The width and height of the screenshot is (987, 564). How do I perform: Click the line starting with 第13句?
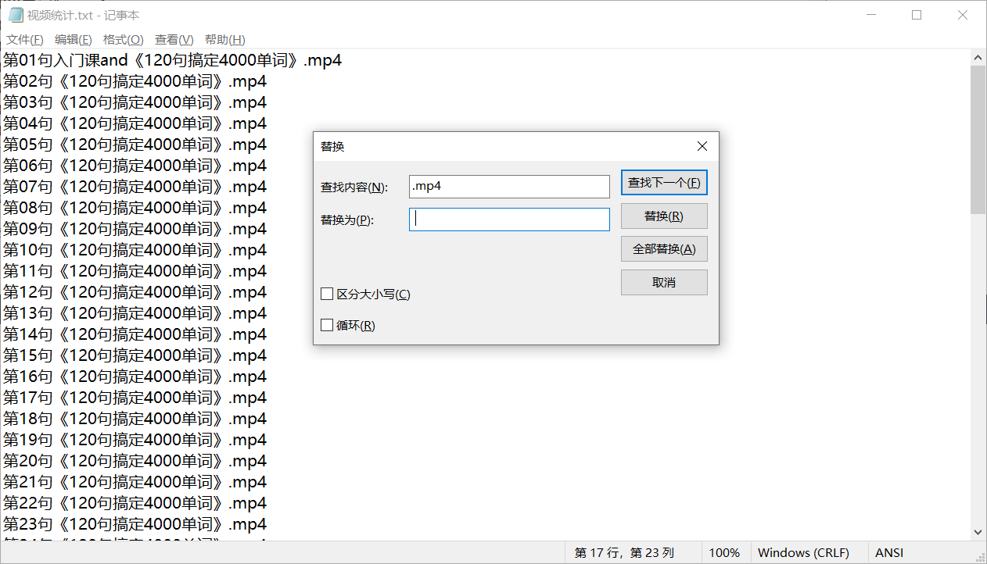[x=135, y=313]
